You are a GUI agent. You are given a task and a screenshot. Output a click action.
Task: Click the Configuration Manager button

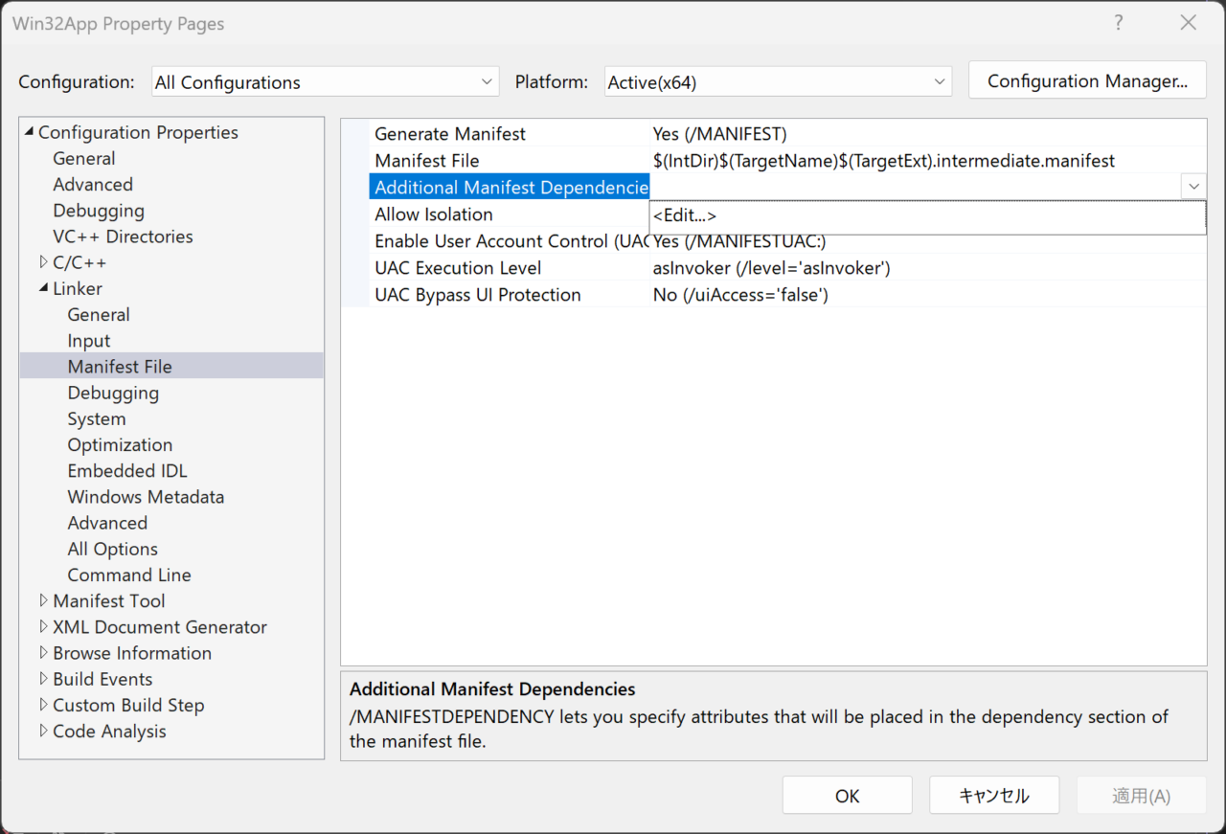click(x=1087, y=81)
